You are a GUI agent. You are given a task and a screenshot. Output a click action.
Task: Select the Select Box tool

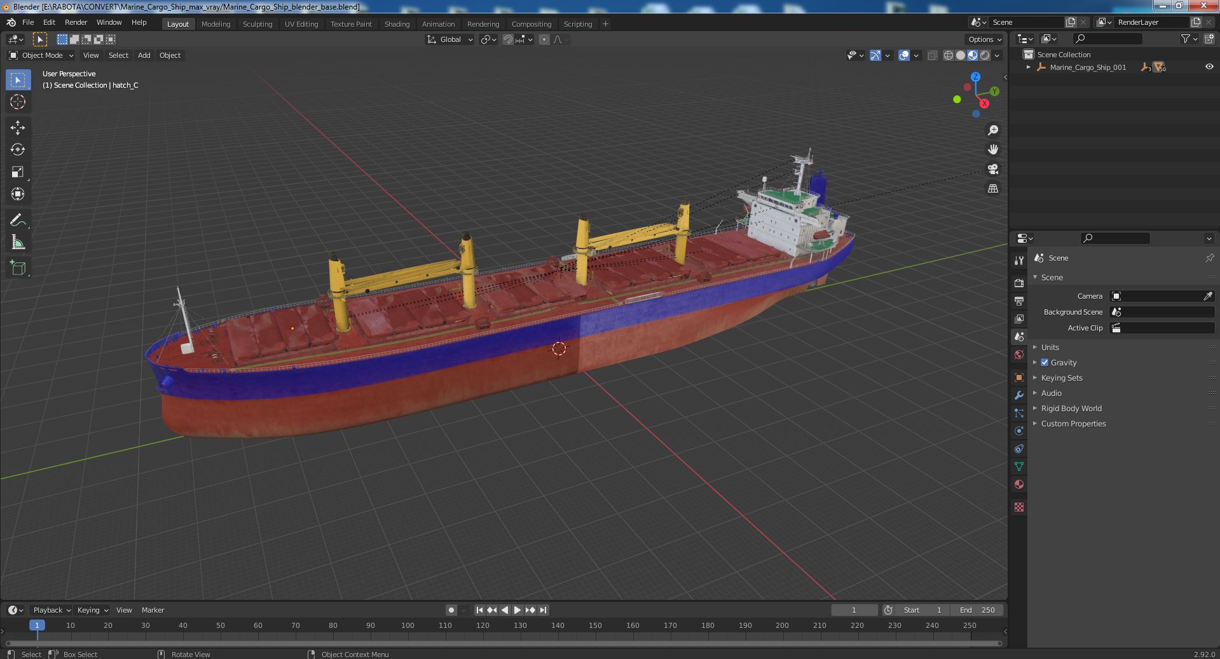coord(18,80)
